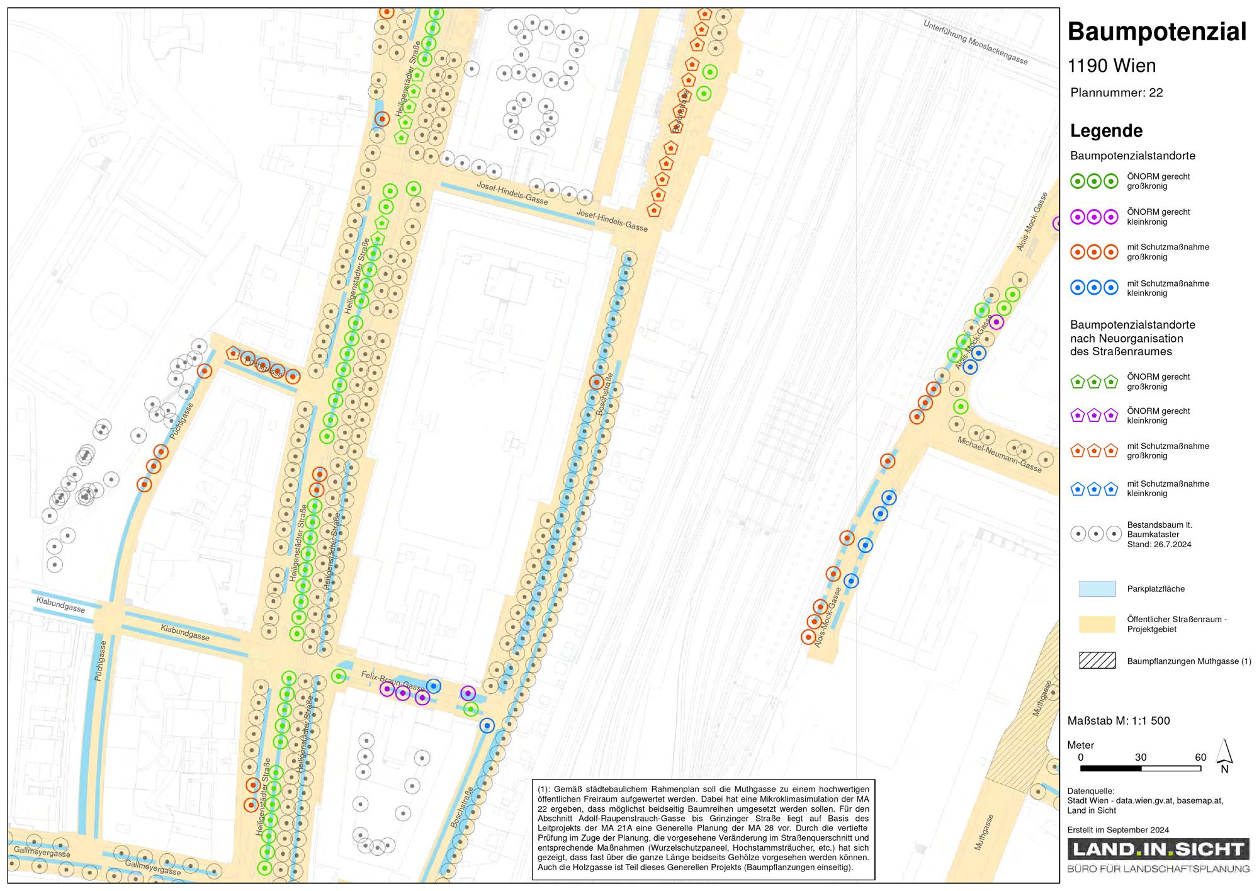The height and width of the screenshot is (891, 1259).
Task: Click the green pentagon ÖNORM großkronig legend symbols
Action: pos(1094,382)
